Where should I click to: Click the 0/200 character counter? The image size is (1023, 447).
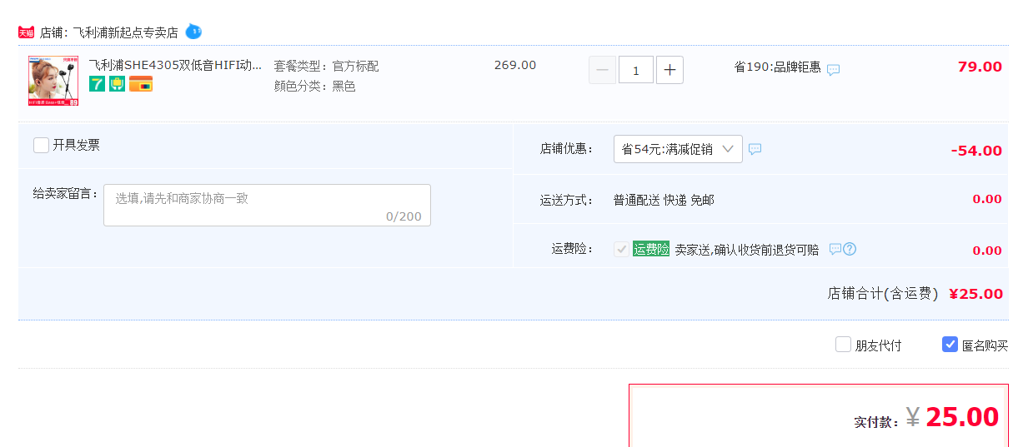coord(404,216)
